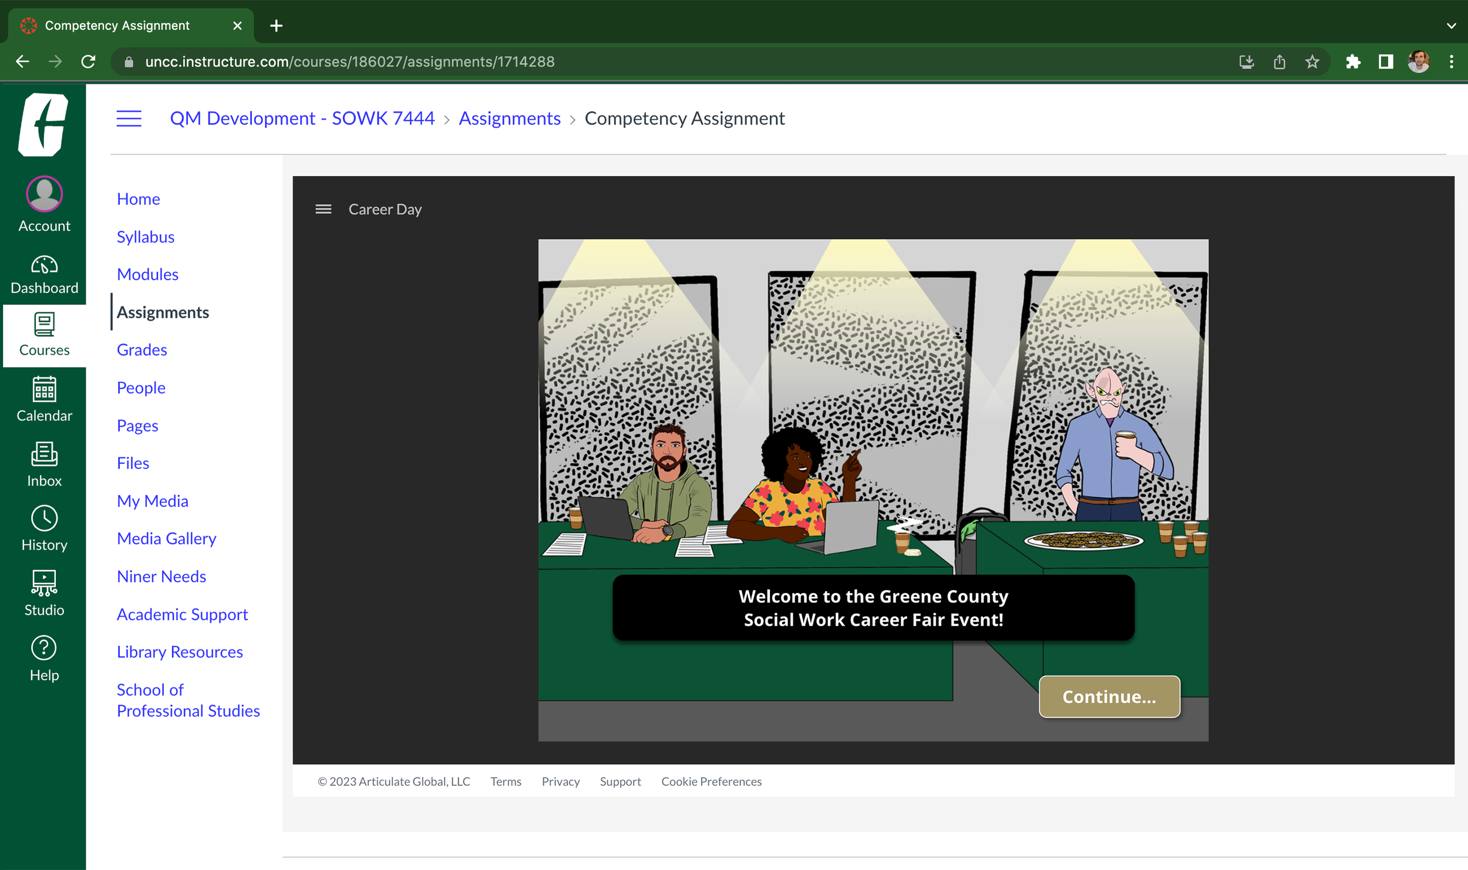Toggle the Career Day sidebar menu
This screenshot has height=870, width=1468.
coord(323,210)
